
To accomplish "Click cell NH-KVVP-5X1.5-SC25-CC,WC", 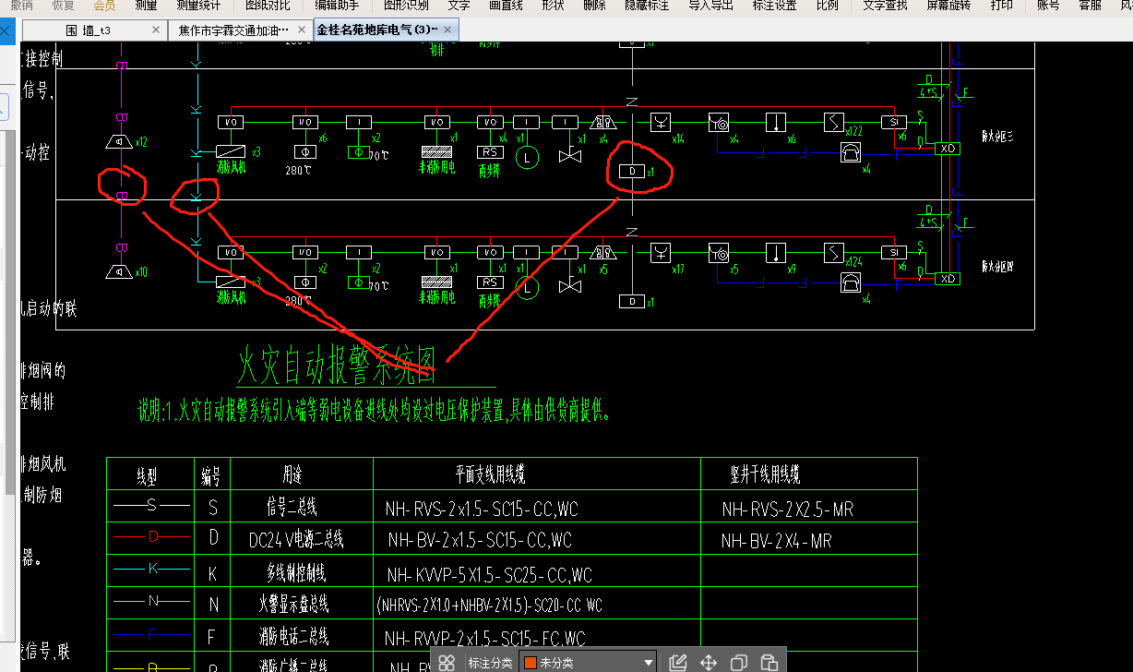I will point(489,575).
